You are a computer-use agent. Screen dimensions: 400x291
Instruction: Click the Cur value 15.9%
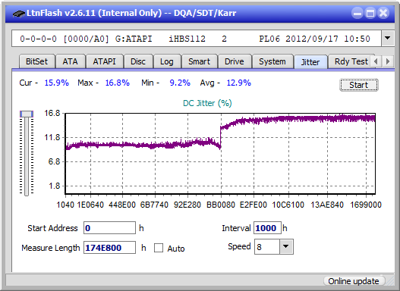click(x=57, y=83)
